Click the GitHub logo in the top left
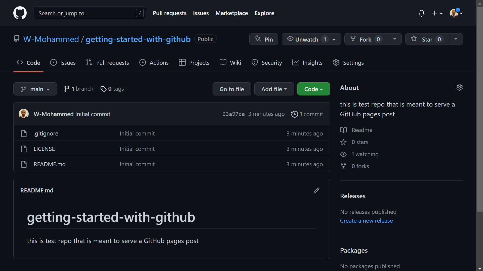The width and height of the screenshot is (483, 271). point(20,13)
